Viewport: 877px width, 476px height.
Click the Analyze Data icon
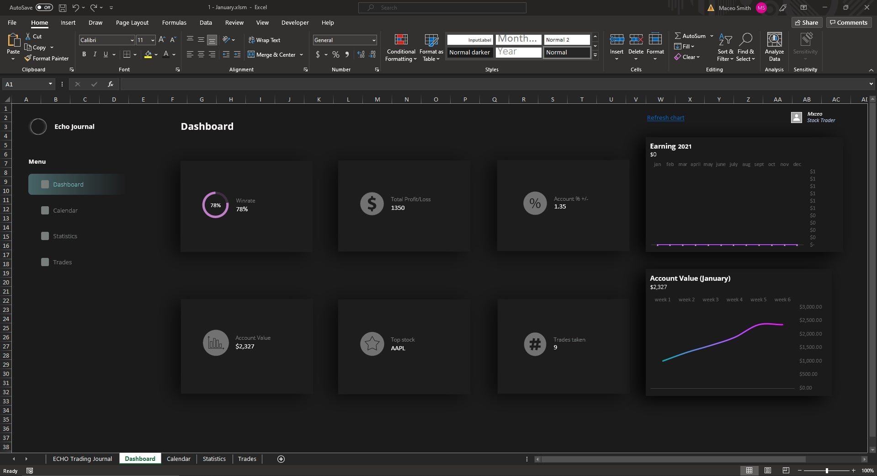774,40
